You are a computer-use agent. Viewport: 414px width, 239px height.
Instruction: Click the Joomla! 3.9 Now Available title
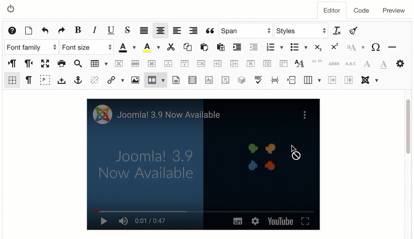click(x=168, y=115)
